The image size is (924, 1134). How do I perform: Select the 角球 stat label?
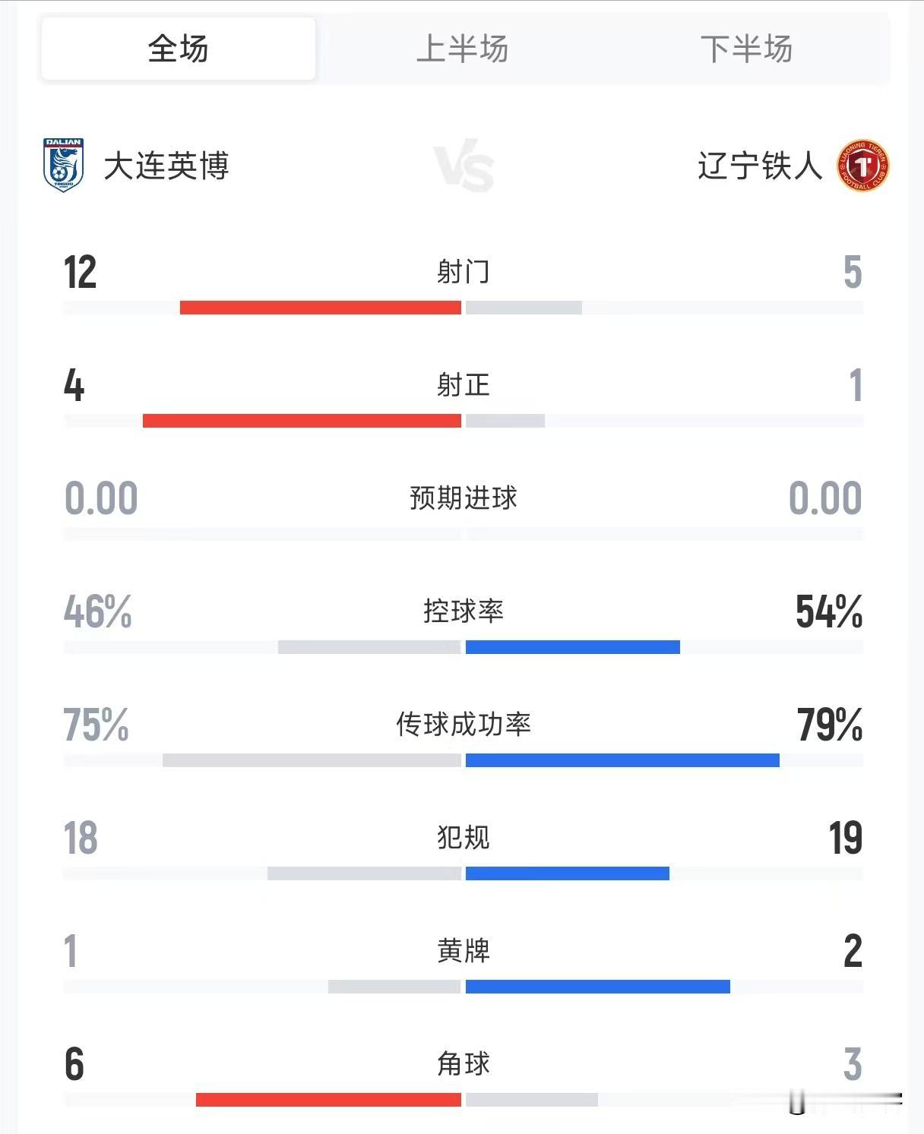464,1064
